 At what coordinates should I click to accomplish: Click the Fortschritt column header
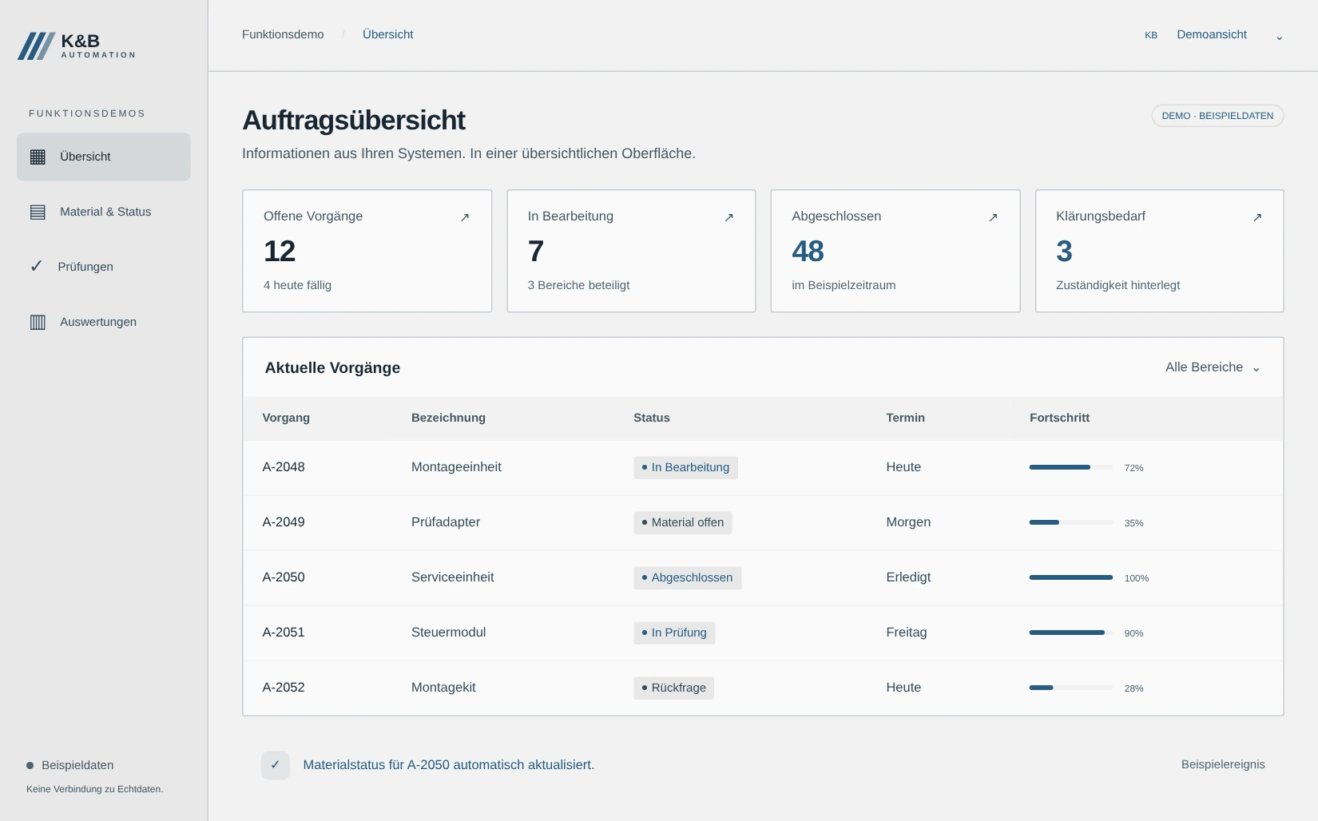point(1059,418)
